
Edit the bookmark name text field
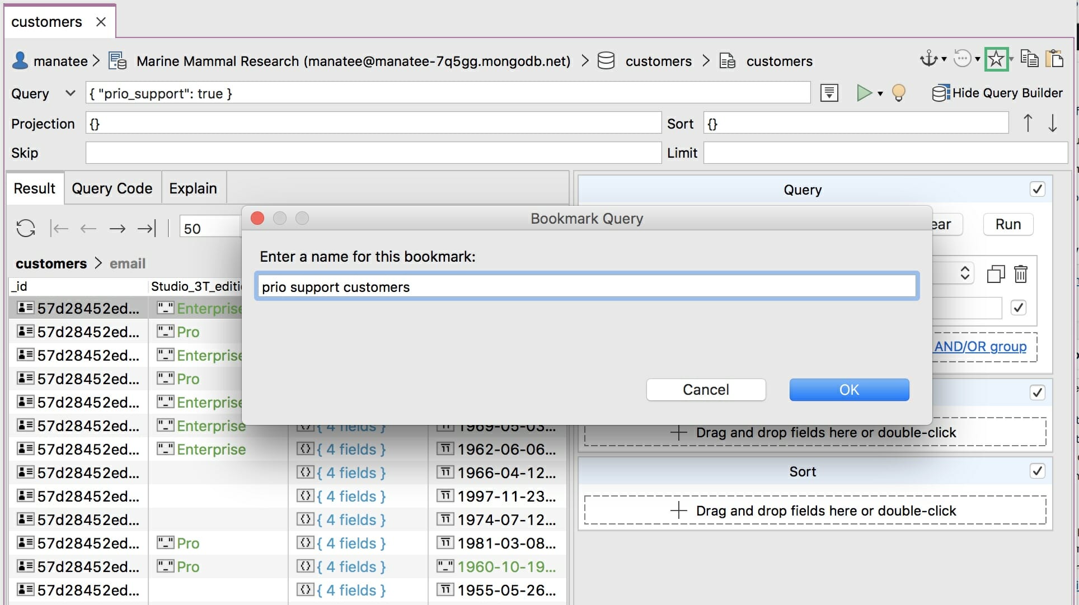pos(587,286)
